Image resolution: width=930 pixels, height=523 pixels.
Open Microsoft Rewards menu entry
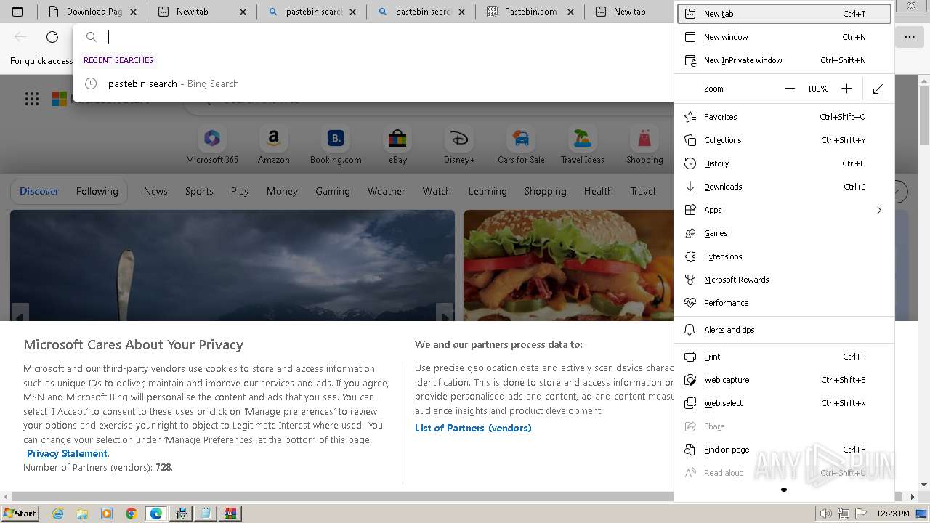pos(784,280)
